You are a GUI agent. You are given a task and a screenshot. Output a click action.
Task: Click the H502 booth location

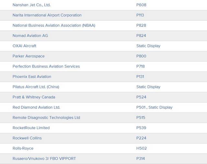click(141, 149)
